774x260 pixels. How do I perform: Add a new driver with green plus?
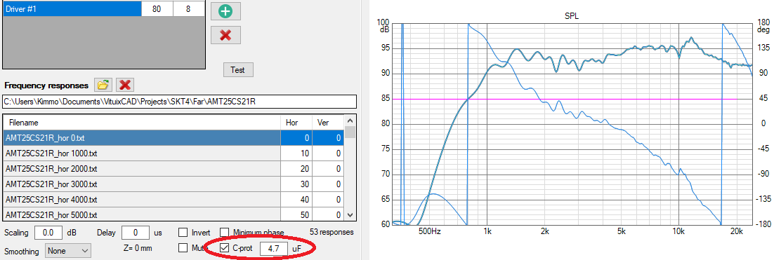pos(225,11)
